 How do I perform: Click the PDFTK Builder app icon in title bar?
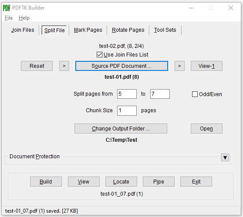click(x=7, y=8)
